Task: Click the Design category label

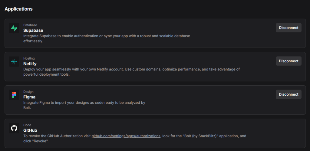Action: tap(28, 92)
